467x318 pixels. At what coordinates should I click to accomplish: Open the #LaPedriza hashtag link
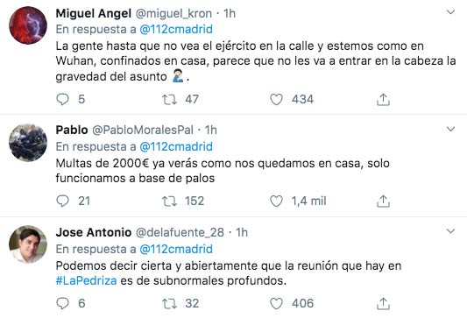coord(86,281)
